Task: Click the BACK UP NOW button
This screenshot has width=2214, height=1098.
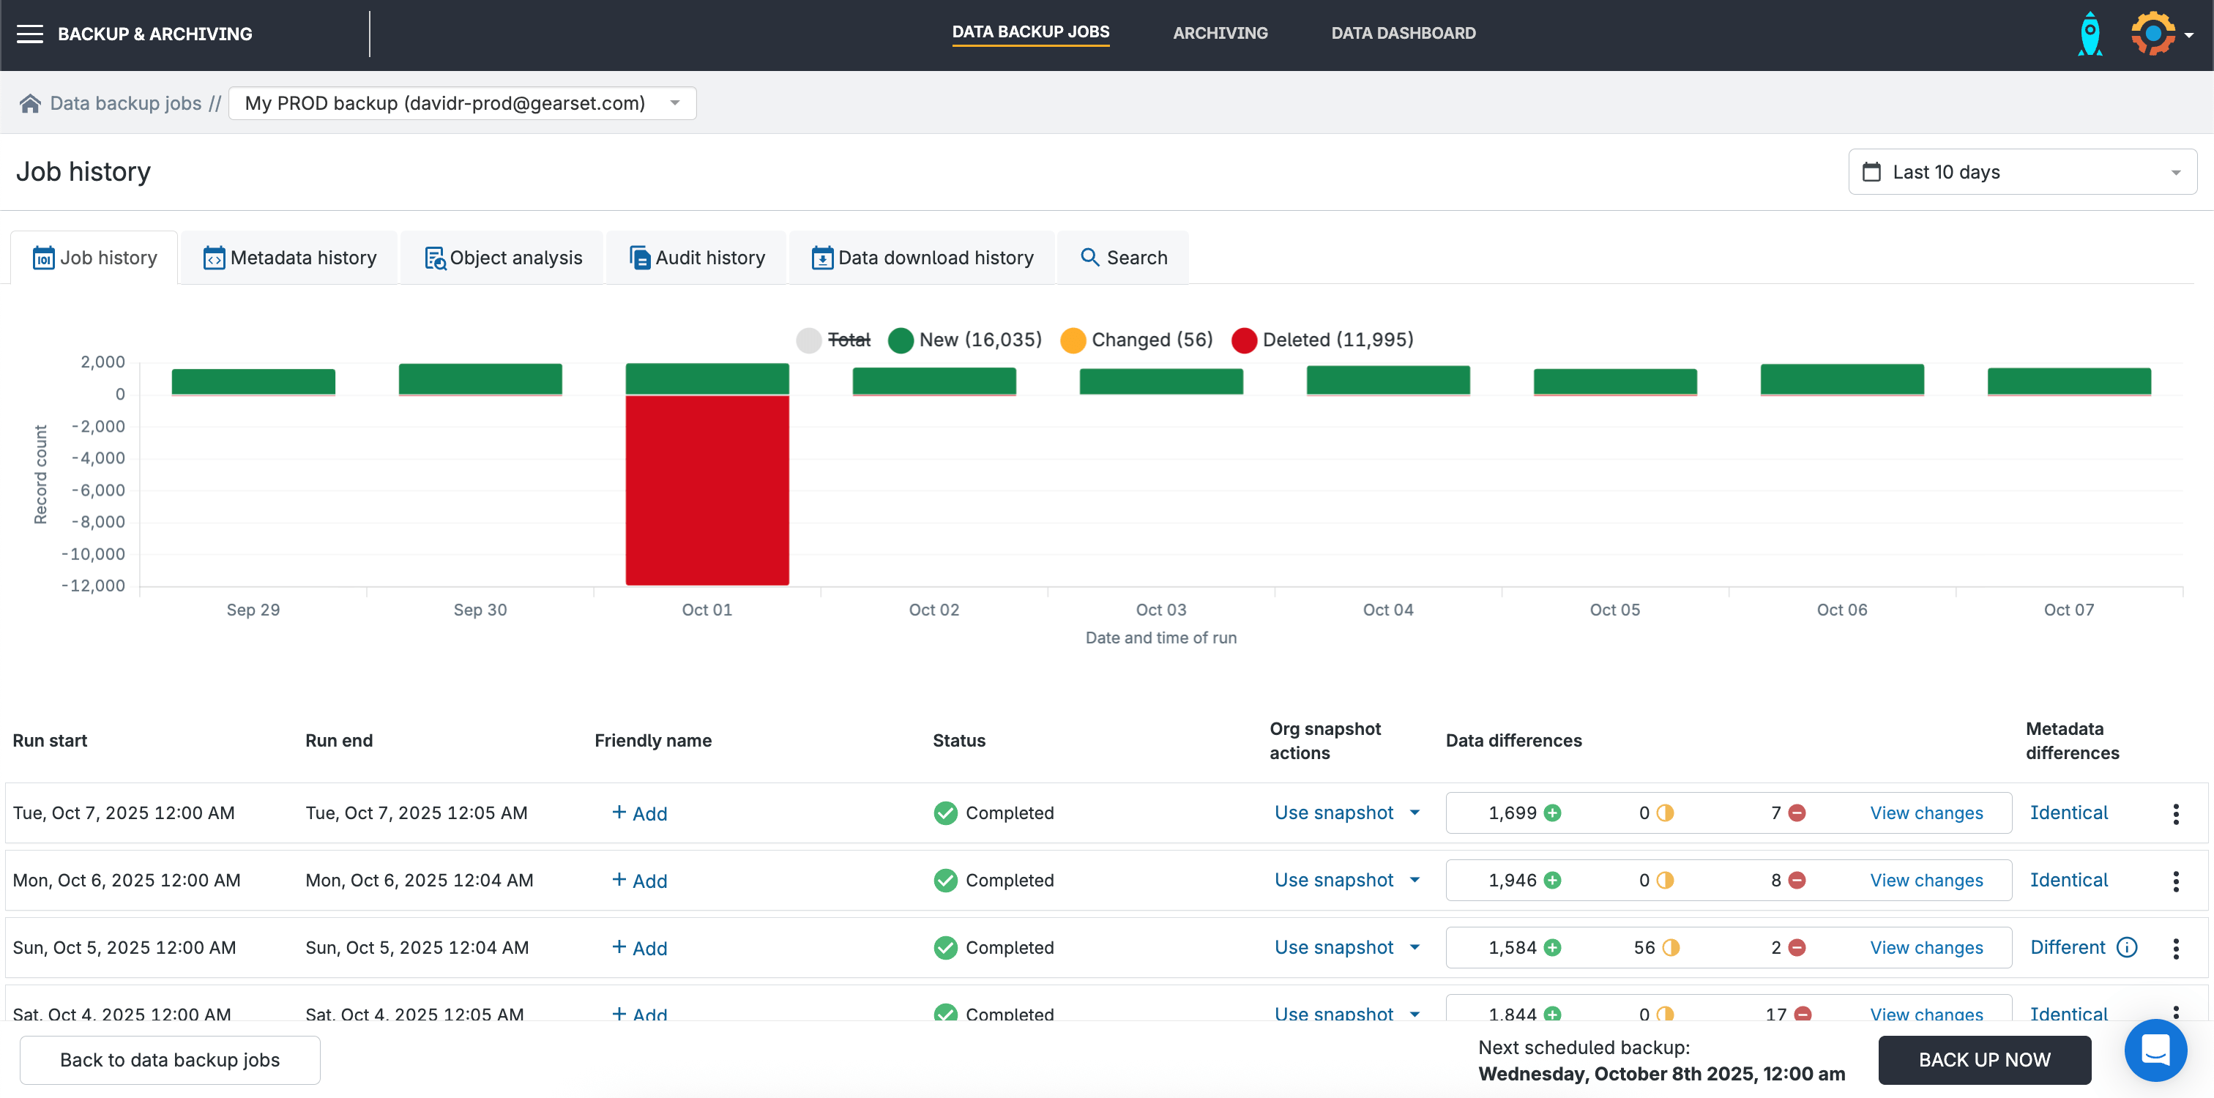Action: click(x=1983, y=1059)
